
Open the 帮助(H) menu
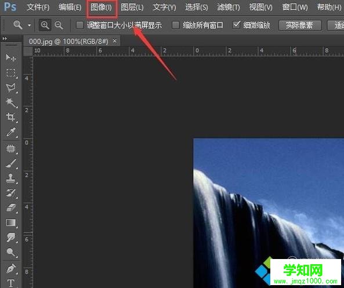click(x=329, y=8)
